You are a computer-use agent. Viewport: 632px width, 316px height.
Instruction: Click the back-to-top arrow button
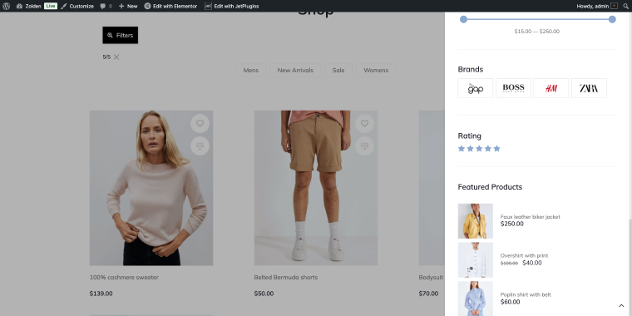621,306
